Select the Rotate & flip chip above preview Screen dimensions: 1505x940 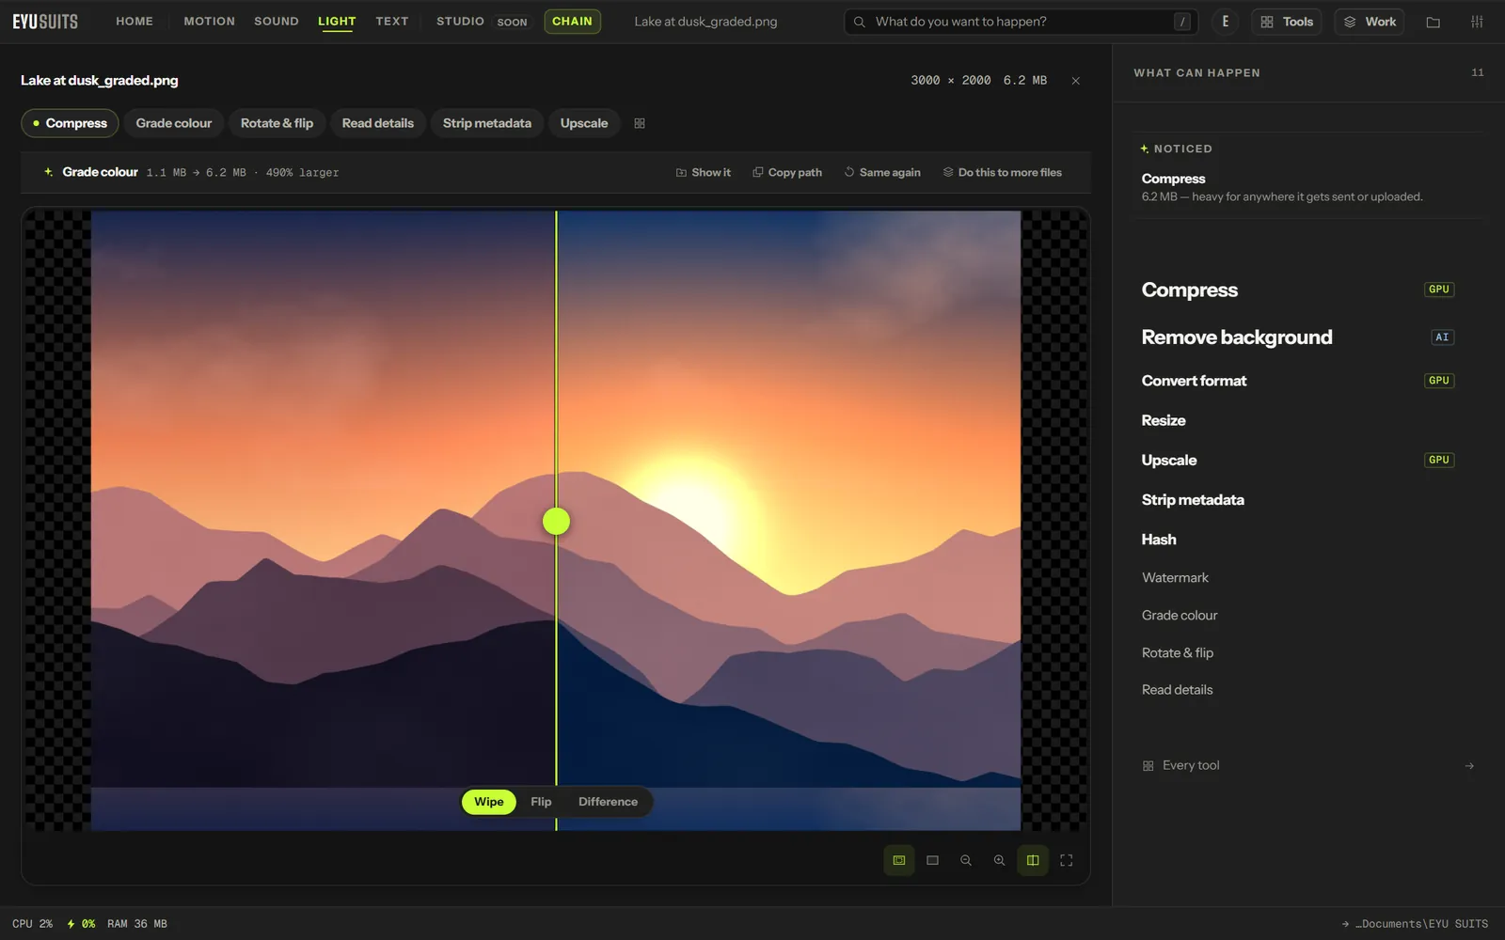(x=277, y=123)
